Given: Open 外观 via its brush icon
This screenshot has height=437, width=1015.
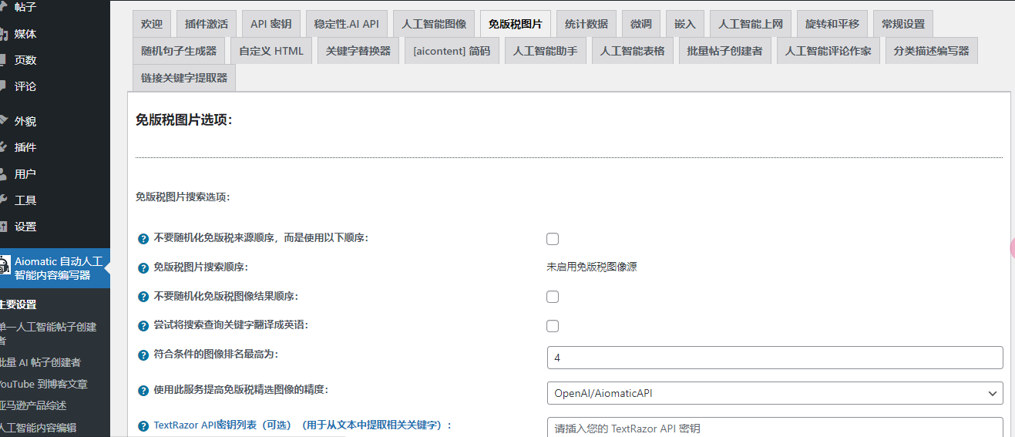Looking at the screenshot, I should pyautogui.click(x=4, y=121).
